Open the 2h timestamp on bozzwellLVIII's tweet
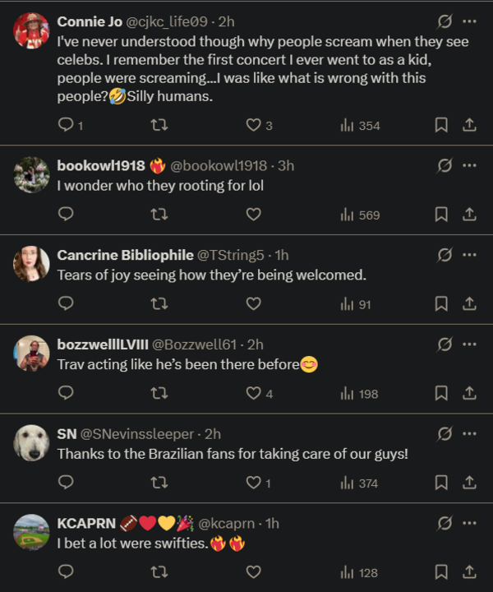The image size is (493, 592). tap(255, 345)
